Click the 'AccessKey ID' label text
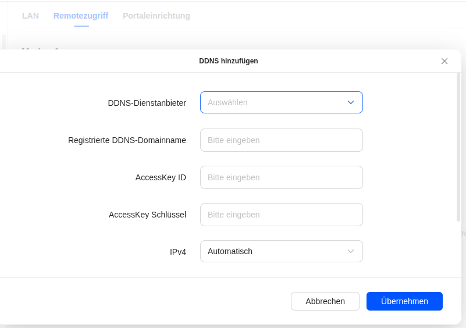Viewport: 466px width, 328px height. pyautogui.click(x=161, y=177)
